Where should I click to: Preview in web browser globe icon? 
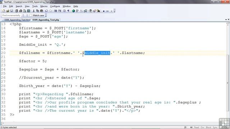point(73,11)
